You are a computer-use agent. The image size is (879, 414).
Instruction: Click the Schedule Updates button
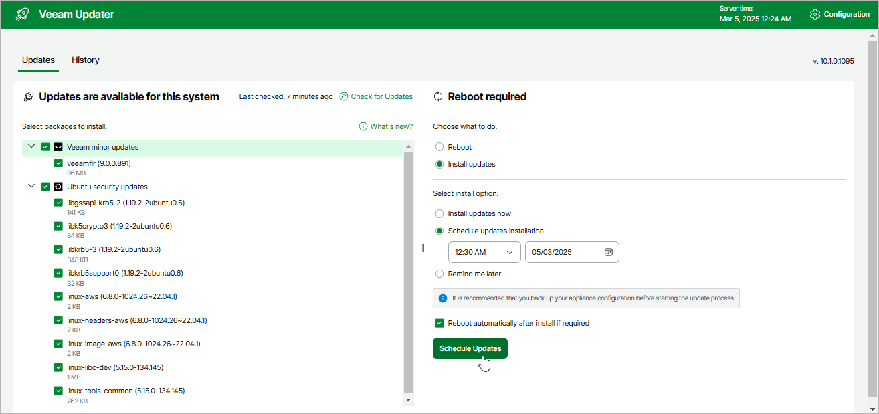point(470,348)
